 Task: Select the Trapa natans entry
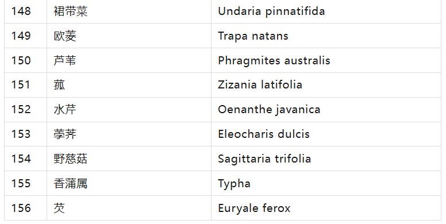[253, 36]
